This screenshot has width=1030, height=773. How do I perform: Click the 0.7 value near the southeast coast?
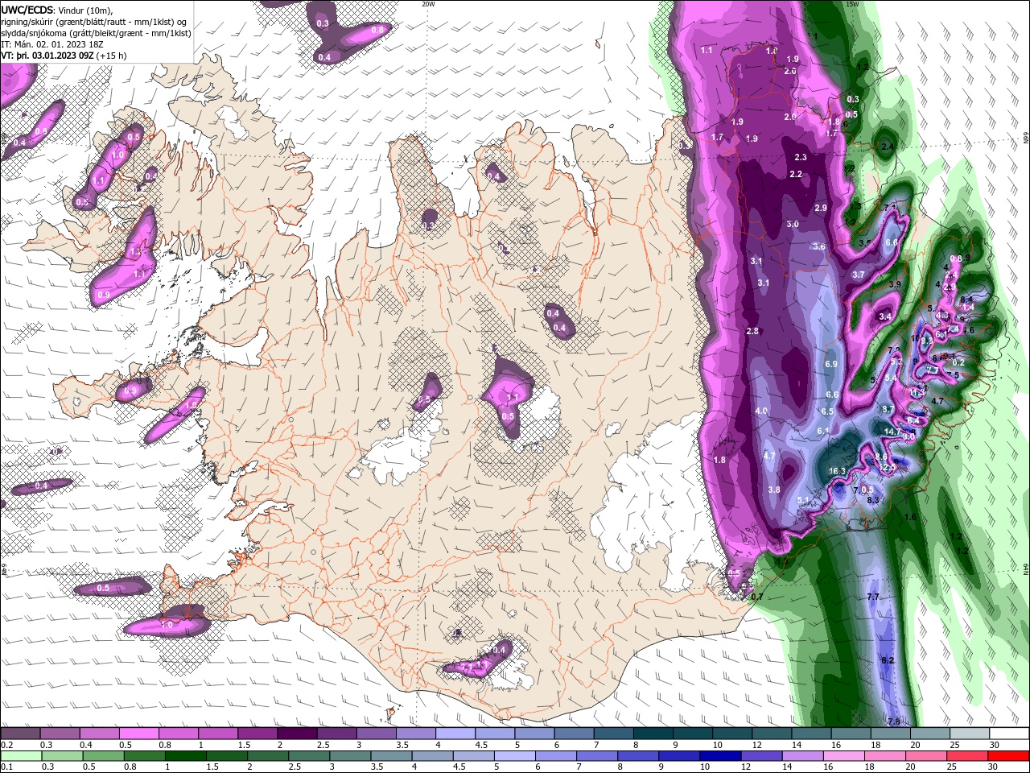coord(756,597)
